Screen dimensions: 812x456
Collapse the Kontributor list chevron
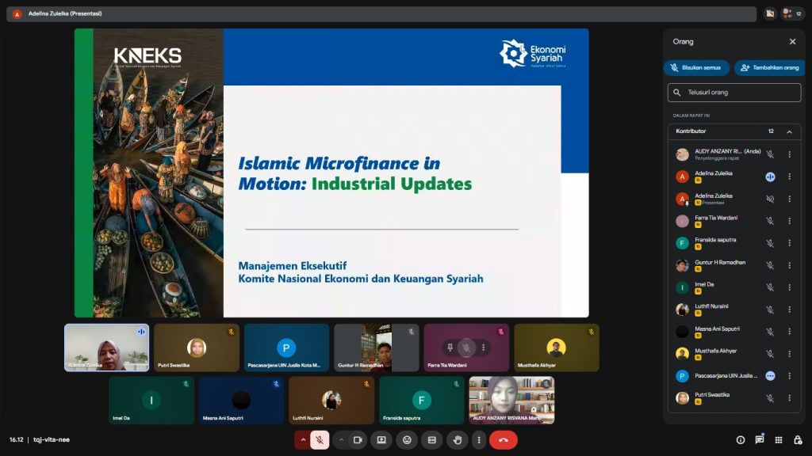point(789,131)
